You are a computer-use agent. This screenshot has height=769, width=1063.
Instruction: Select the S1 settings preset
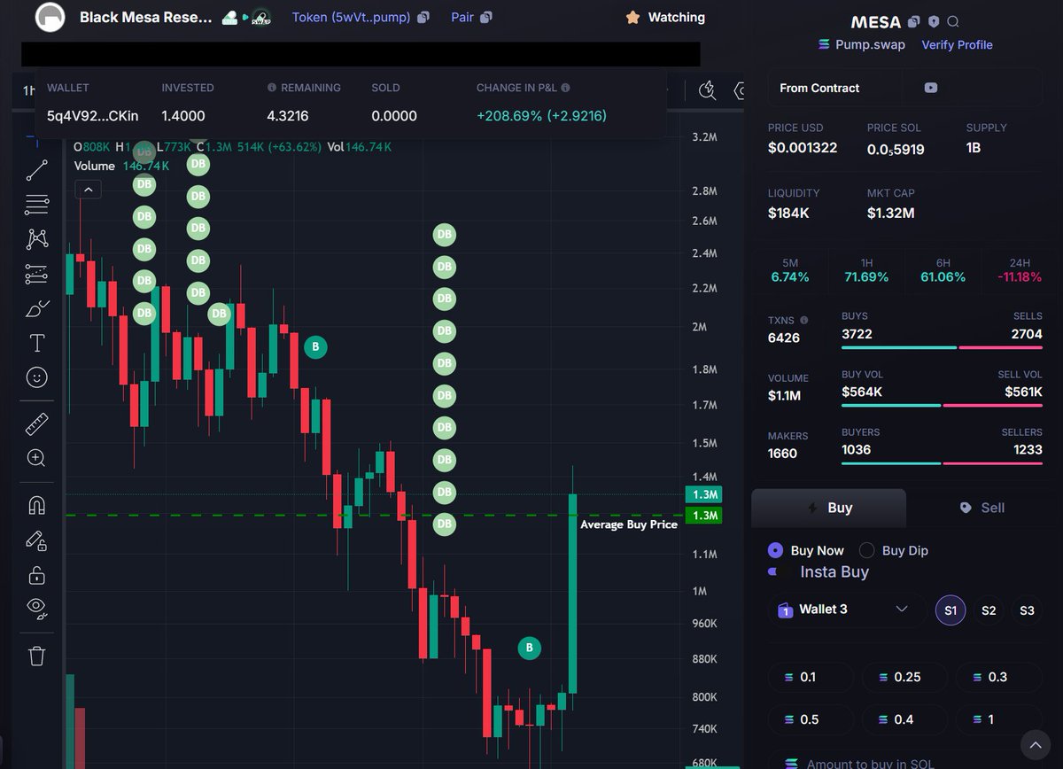(950, 610)
